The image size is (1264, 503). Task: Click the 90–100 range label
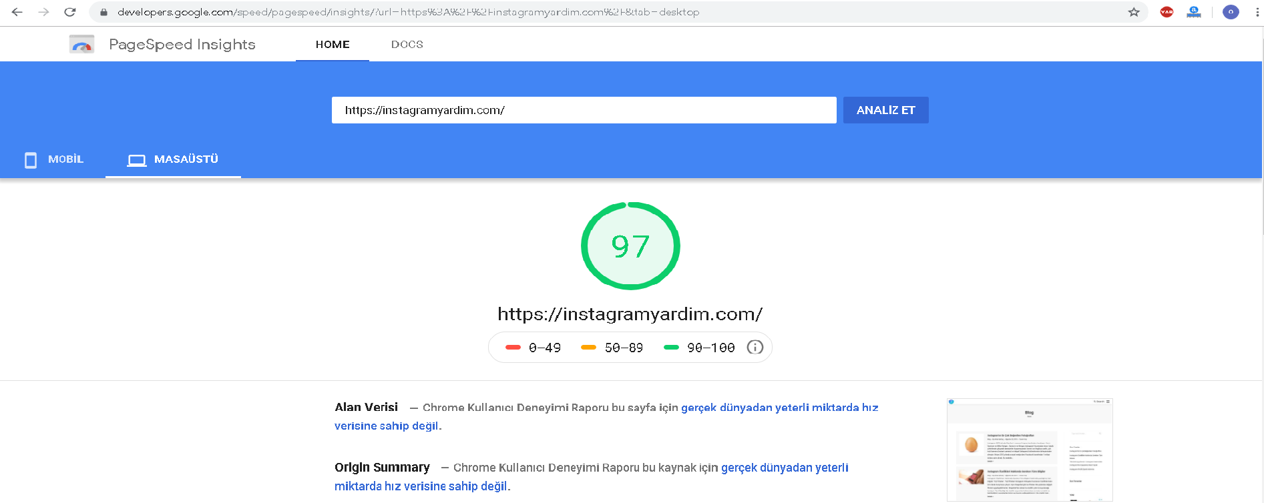click(x=711, y=348)
